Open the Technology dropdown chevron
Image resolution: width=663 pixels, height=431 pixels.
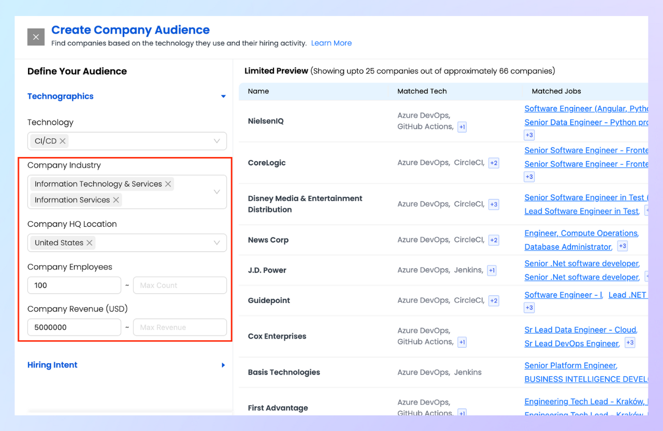click(217, 141)
